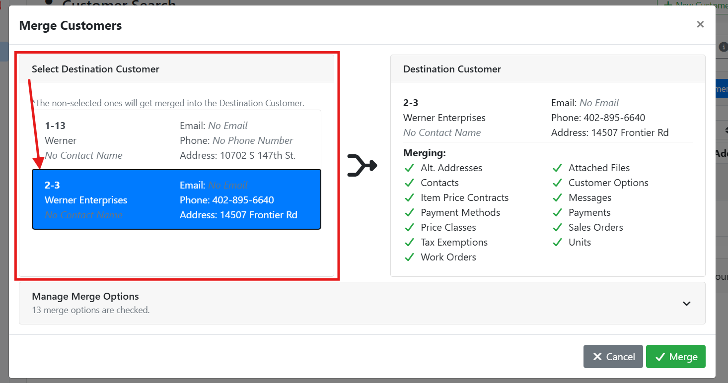This screenshot has height=383, width=728.
Task: Choose the highlighted 2-3 Werner Enterprises customer
Action: [x=176, y=200]
